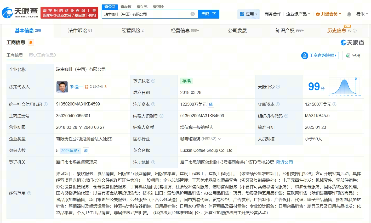Click the legal representative's photo
The width and height of the screenshot is (371, 223).
62,87
